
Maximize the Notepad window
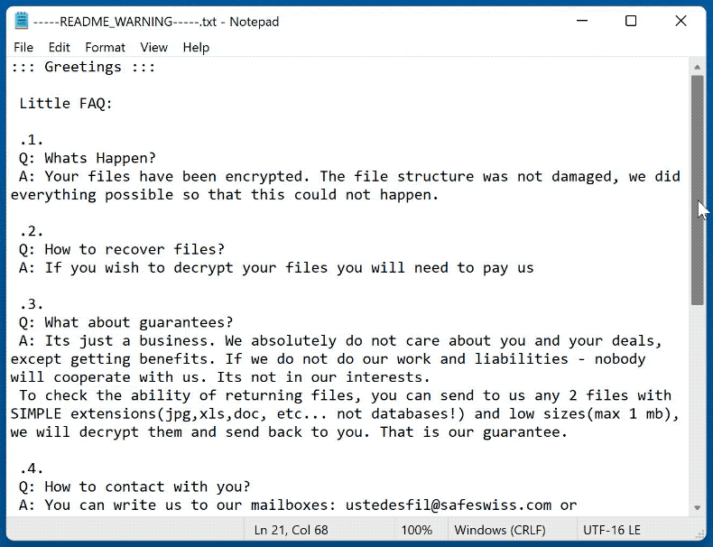pos(631,21)
